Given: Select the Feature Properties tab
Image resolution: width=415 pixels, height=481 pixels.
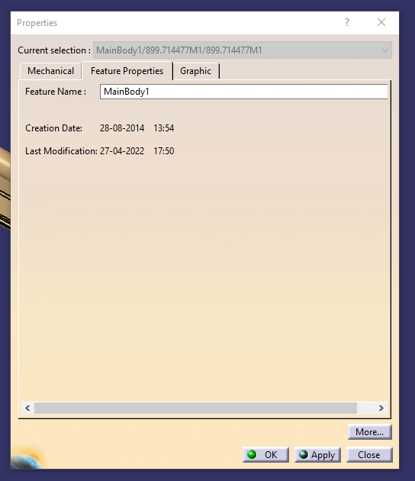Looking at the screenshot, I should 127,71.
